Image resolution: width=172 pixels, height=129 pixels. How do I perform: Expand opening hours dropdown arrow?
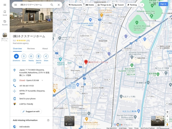click(x=42, y=80)
